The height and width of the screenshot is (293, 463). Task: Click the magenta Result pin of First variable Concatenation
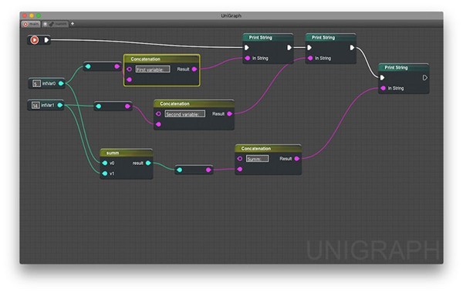[194, 69]
